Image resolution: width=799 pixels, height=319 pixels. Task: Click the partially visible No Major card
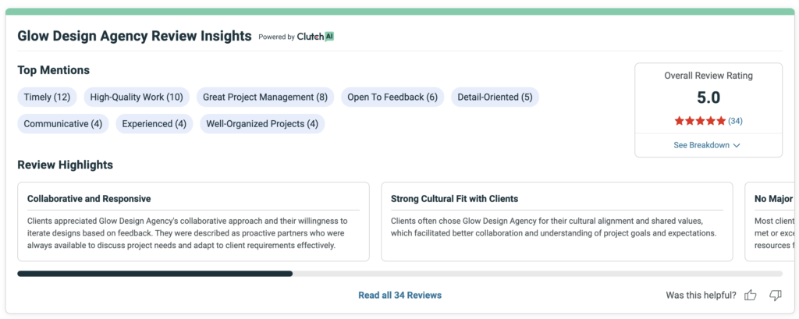click(x=772, y=222)
